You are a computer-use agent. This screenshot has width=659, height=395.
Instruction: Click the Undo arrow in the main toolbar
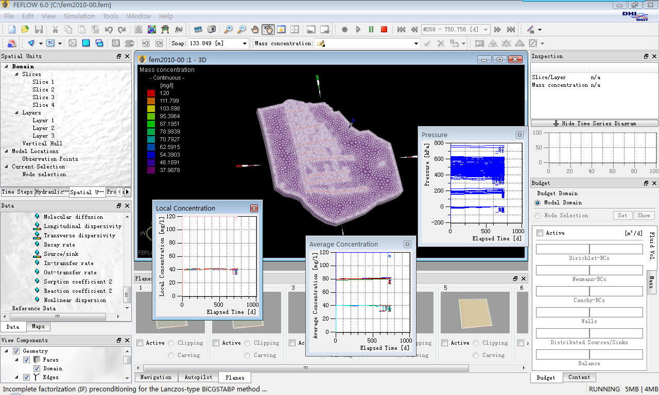pos(109,30)
